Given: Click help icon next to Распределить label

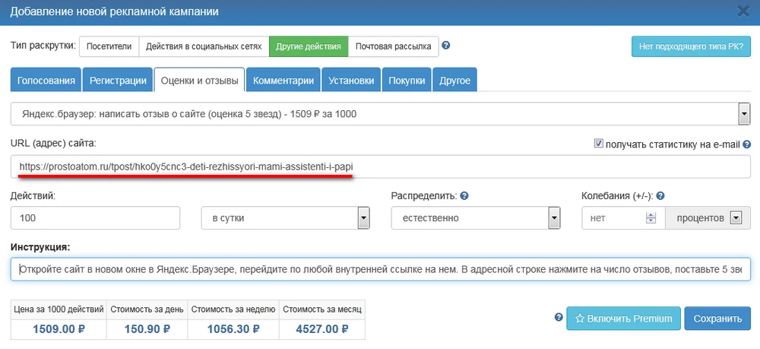Looking at the screenshot, I should [x=464, y=195].
